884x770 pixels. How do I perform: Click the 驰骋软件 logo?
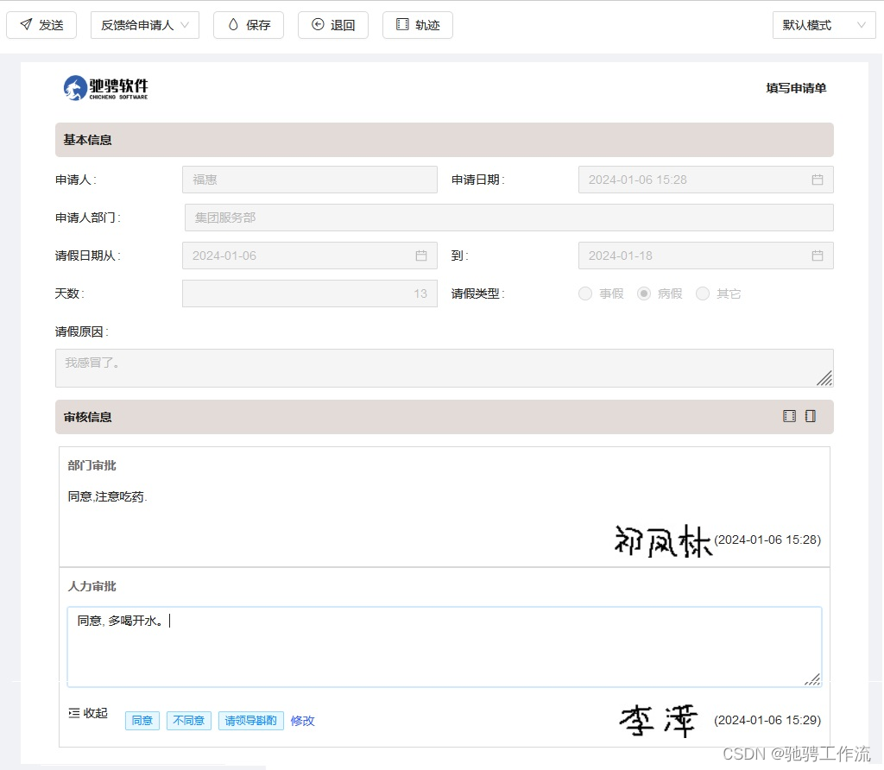pyautogui.click(x=105, y=88)
